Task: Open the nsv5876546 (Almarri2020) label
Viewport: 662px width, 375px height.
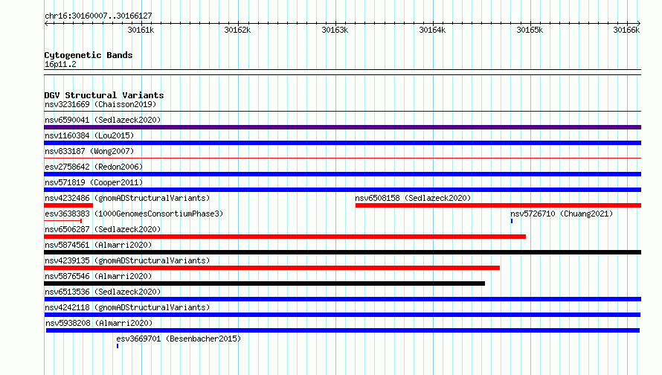Action: (x=98, y=276)
